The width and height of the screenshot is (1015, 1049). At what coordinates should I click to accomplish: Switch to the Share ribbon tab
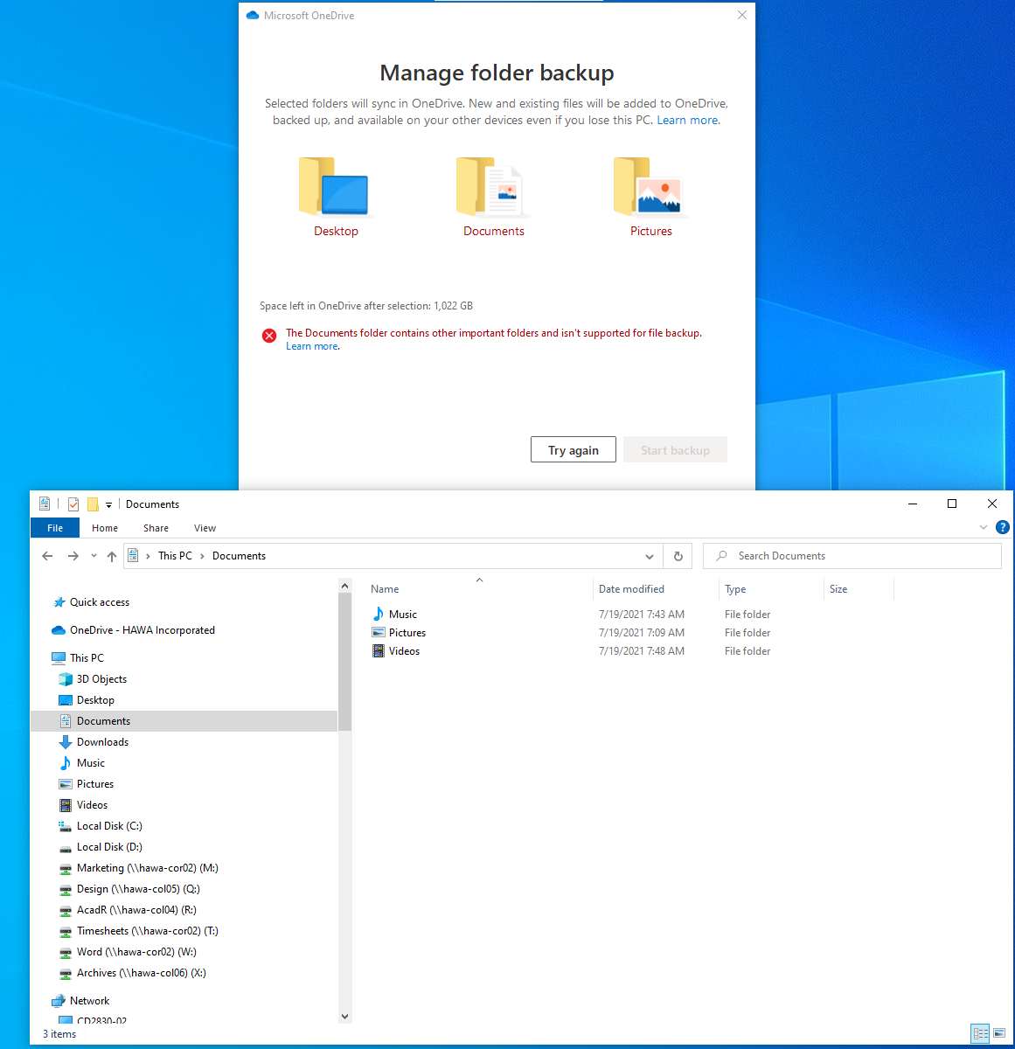point(156,528)
